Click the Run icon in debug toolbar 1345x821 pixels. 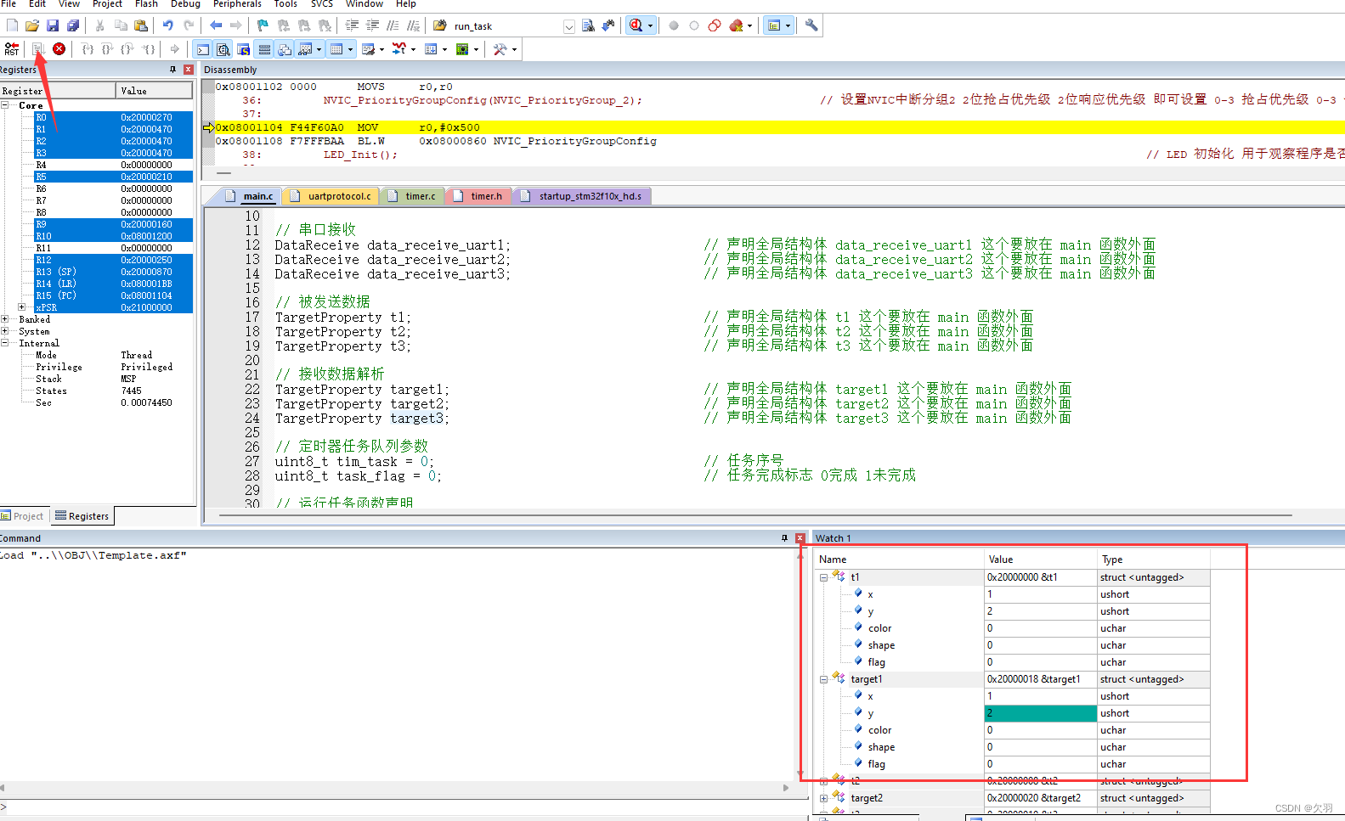pyautogui.click(x=37, y=49)
